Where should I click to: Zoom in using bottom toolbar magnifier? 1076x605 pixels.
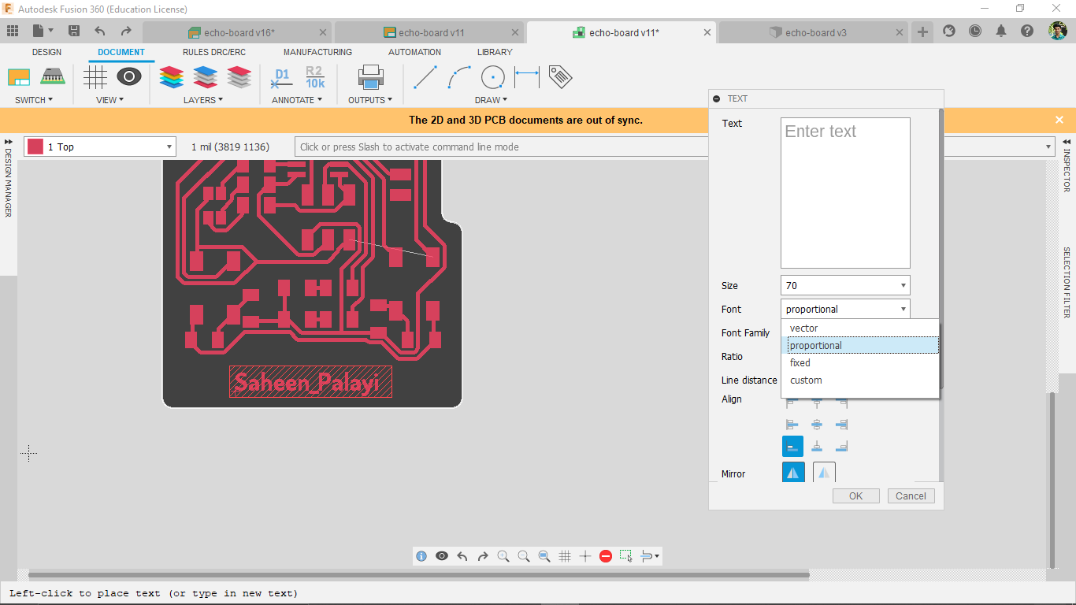(503, 556)
